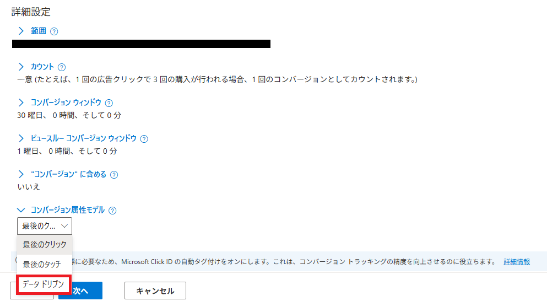The height and width of the screenshot is (301, 547).
Task: Click help icon for ビュースルー コンバージョン ウィンドウ
Action: click(x=144, y=139)
